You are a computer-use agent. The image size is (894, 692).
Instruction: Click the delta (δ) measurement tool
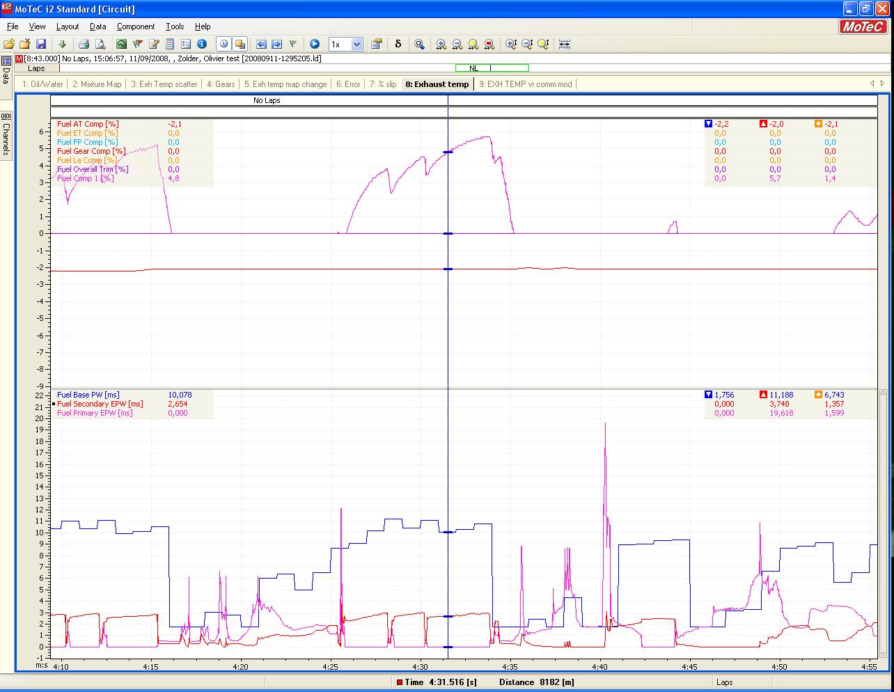pos(398,44)
